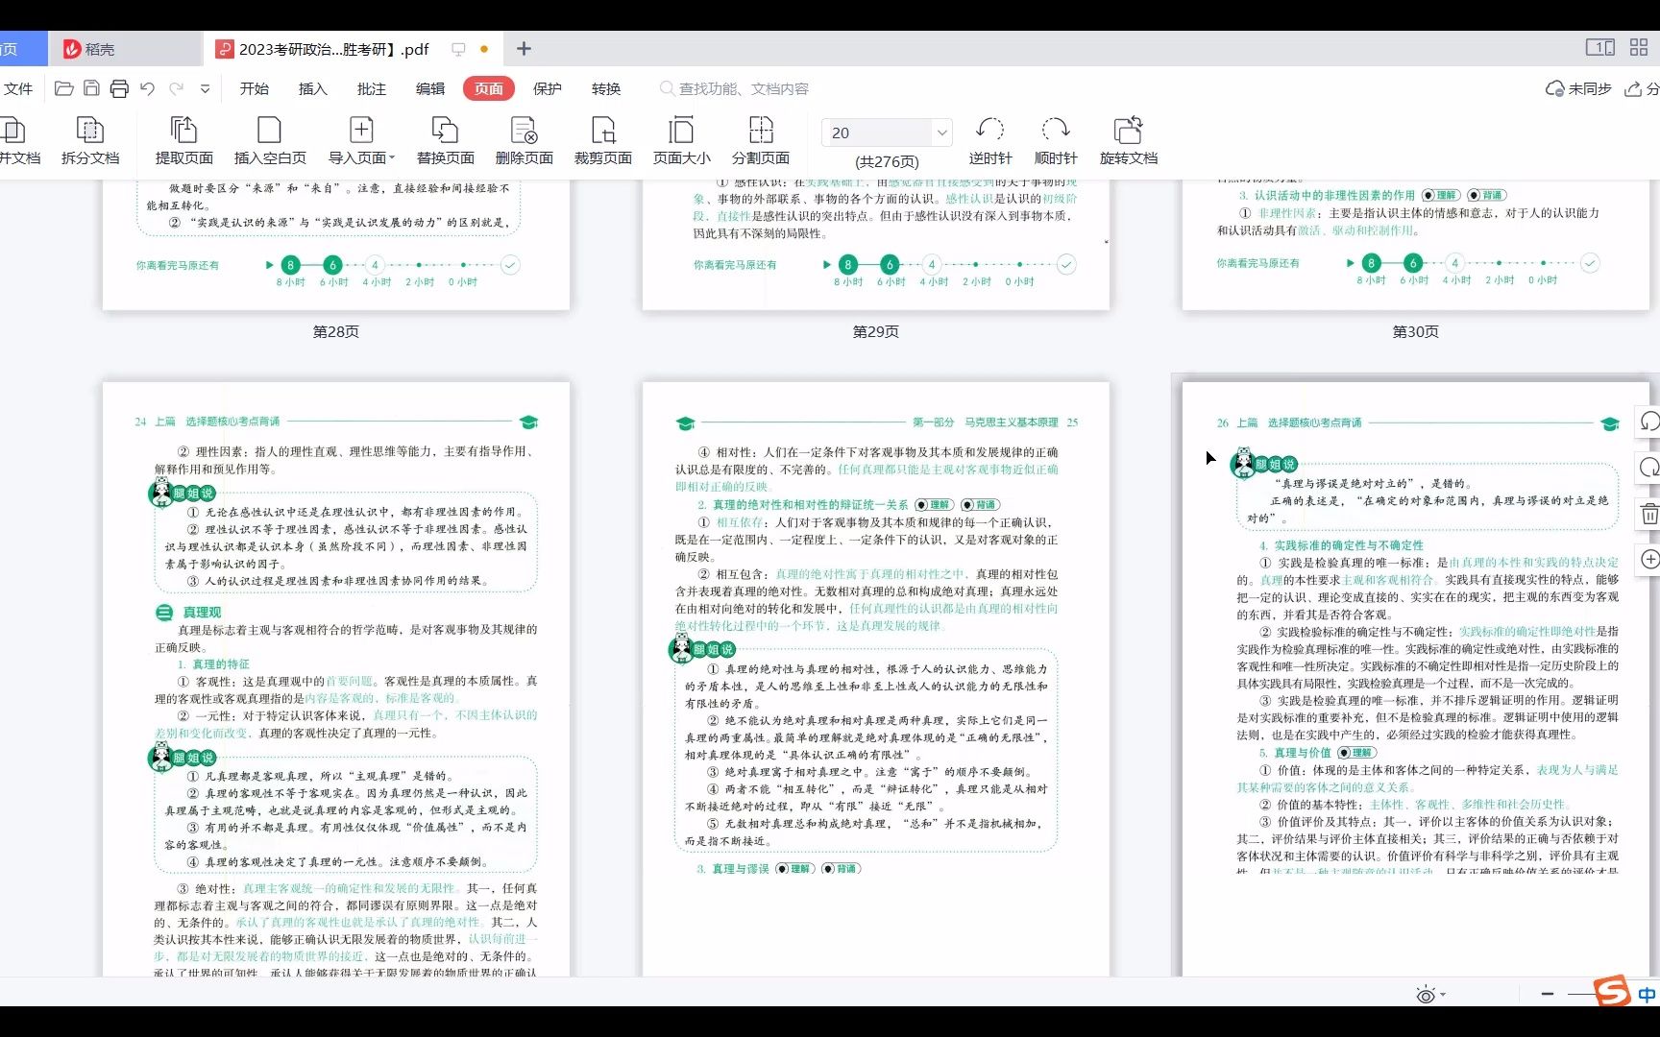This screenshot has width=1660, height=1037.
Task: Click 提取页面 extract pages tool
Action: point(183,140)
